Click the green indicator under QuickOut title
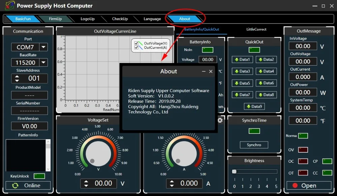The width and height of the screenshot is (337, 196). pyautogui.click(x=254, y=50)
